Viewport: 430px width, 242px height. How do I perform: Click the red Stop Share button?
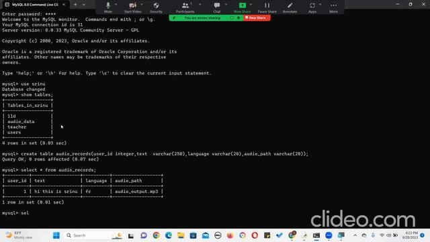257,18
